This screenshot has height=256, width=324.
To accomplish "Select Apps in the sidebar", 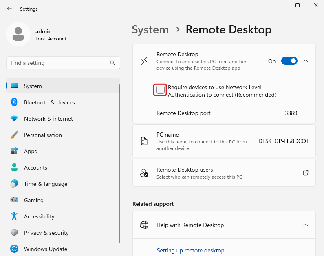I will click(x=31, y=151).
